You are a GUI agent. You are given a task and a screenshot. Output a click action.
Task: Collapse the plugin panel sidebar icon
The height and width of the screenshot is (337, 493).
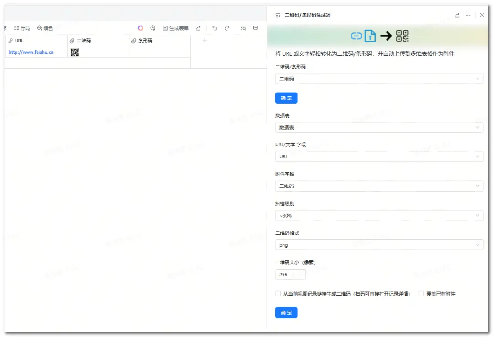(278, 15)
